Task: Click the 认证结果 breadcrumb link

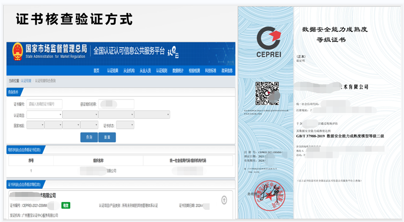Action: tap(26, 81)
